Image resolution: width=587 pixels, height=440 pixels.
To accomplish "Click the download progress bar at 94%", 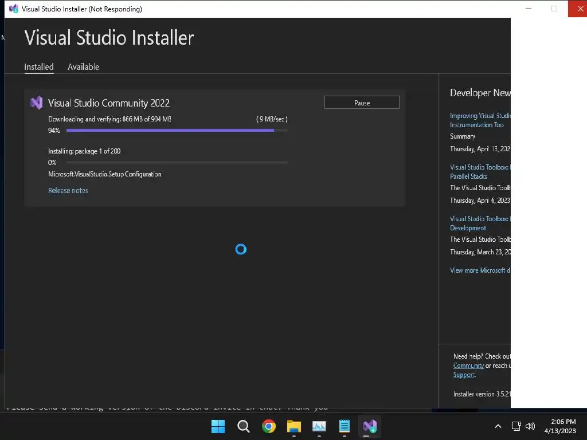I will (177, 130).
